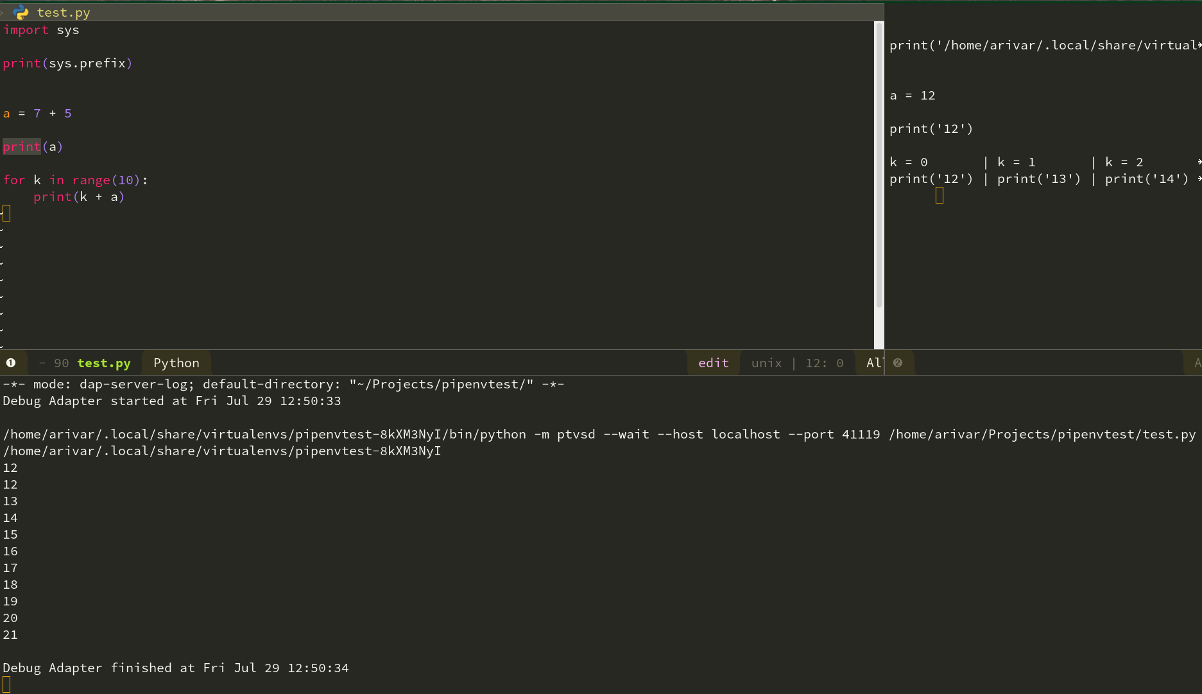Click the Al buffer-position indicator in the modeline
The height and width of the screenshot is (694, 1202).
[874, 363]
